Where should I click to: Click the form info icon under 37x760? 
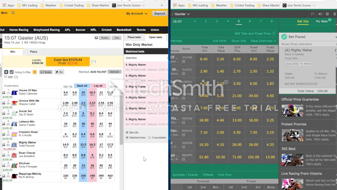point(183,61)
